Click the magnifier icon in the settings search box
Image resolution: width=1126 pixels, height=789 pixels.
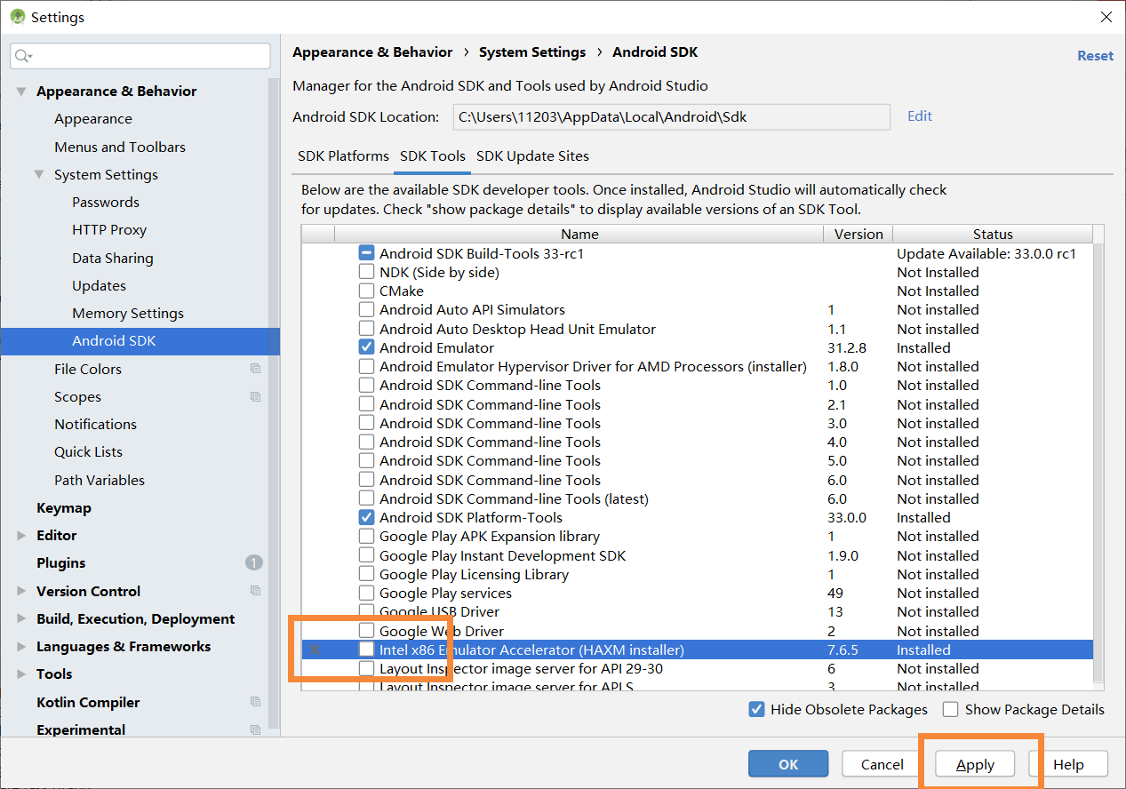coord(20,55)
